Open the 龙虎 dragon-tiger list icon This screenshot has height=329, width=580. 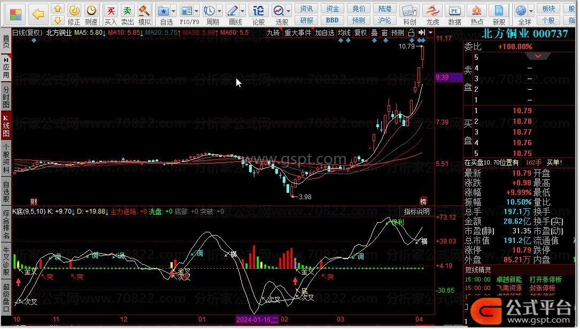pos(432,10)
